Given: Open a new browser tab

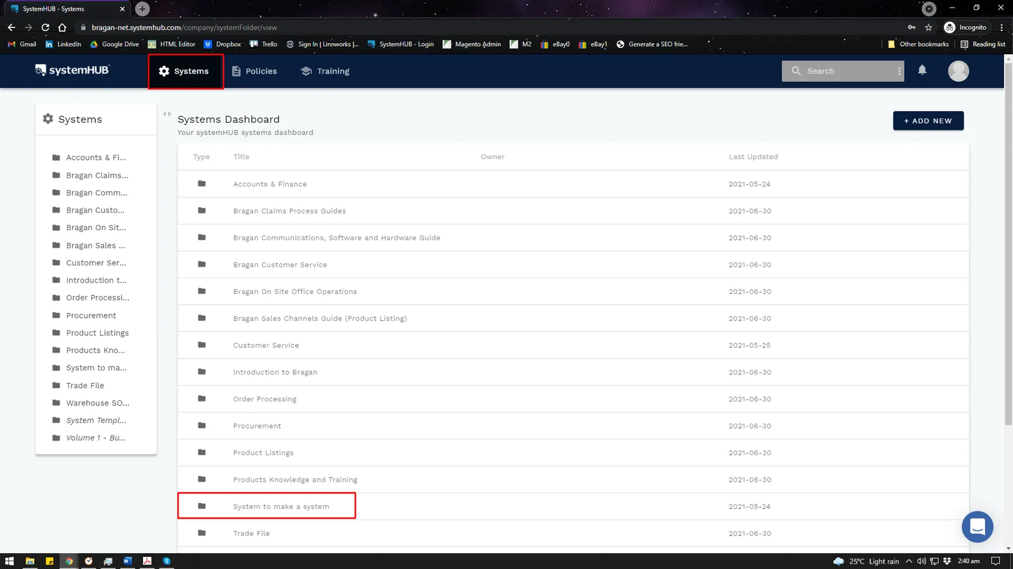Looking at the screenshot, I should click(x=142, y=9).
